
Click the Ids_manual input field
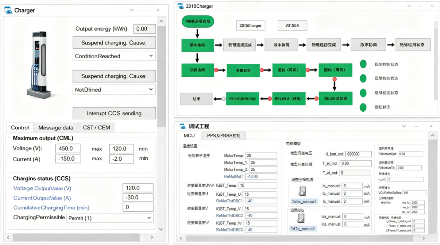click(x=352, y=217)
